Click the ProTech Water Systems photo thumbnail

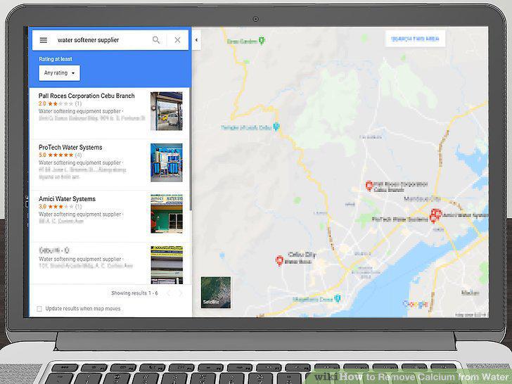coord(167,162)
